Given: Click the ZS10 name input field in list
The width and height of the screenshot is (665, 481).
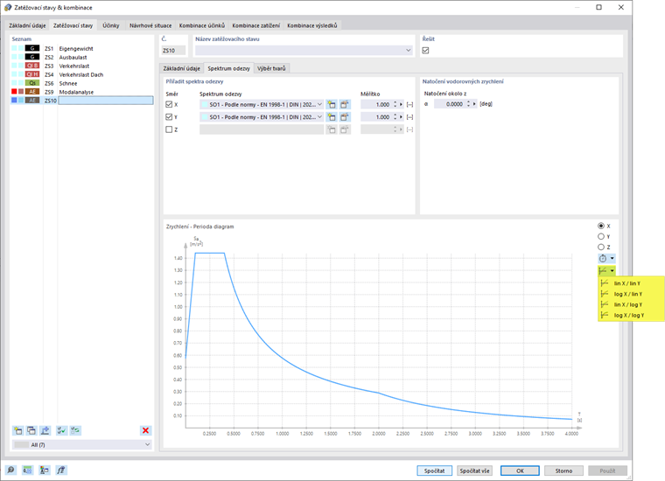Looking at the screenshot, I should 106,101.
